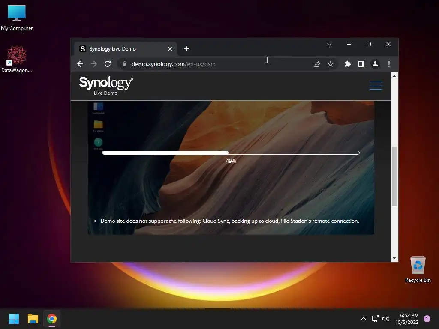Open the Chrome three-dot menu
The height and width of the screenshot is (329, 439).
pos(389,64)
